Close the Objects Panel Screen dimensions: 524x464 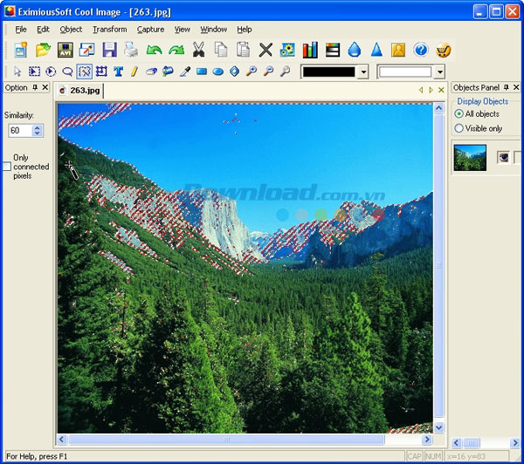pyautogui.click(x=517, y=88)
